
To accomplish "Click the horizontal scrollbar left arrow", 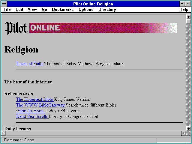I will (4, 133).
